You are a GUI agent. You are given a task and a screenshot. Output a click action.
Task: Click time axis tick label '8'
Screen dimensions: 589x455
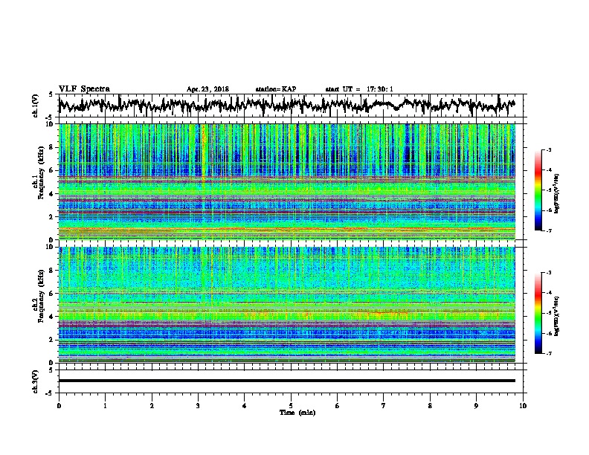430,406
